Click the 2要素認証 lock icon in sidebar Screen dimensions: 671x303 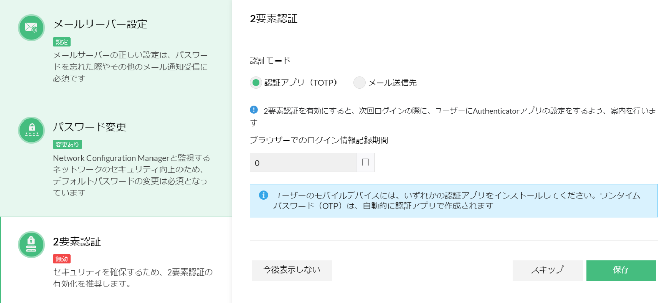point(32,245)
